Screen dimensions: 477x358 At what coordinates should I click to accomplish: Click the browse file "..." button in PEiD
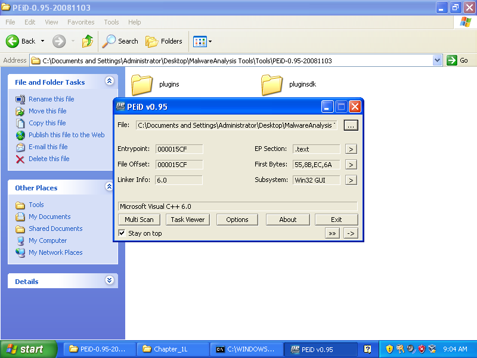(x=351, y=125)
